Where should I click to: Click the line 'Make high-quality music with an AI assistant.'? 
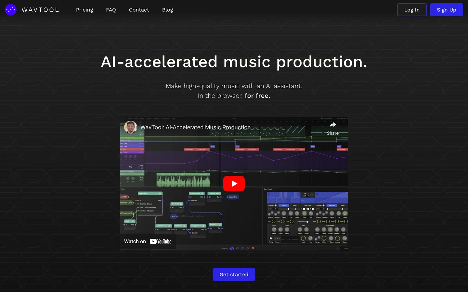point(234,86)
